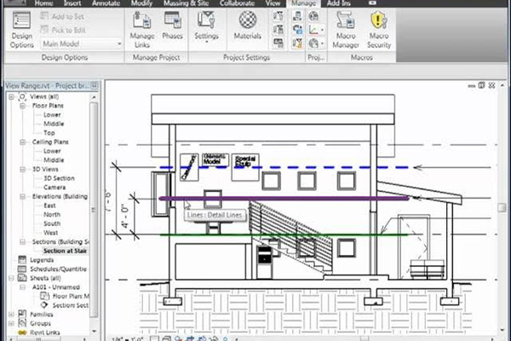Expand the Groups node
511x341 pixels.
[x=11, y=324]
